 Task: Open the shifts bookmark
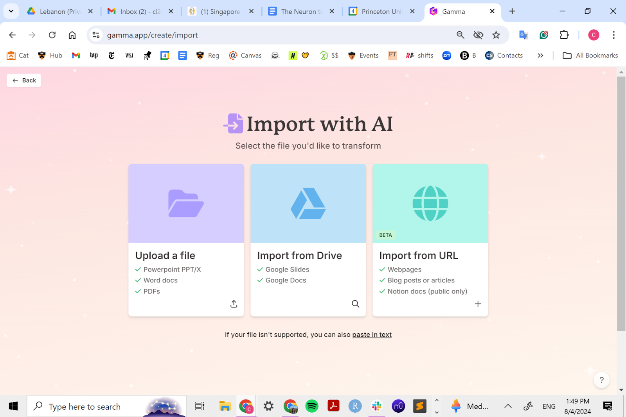coord(419,56)
